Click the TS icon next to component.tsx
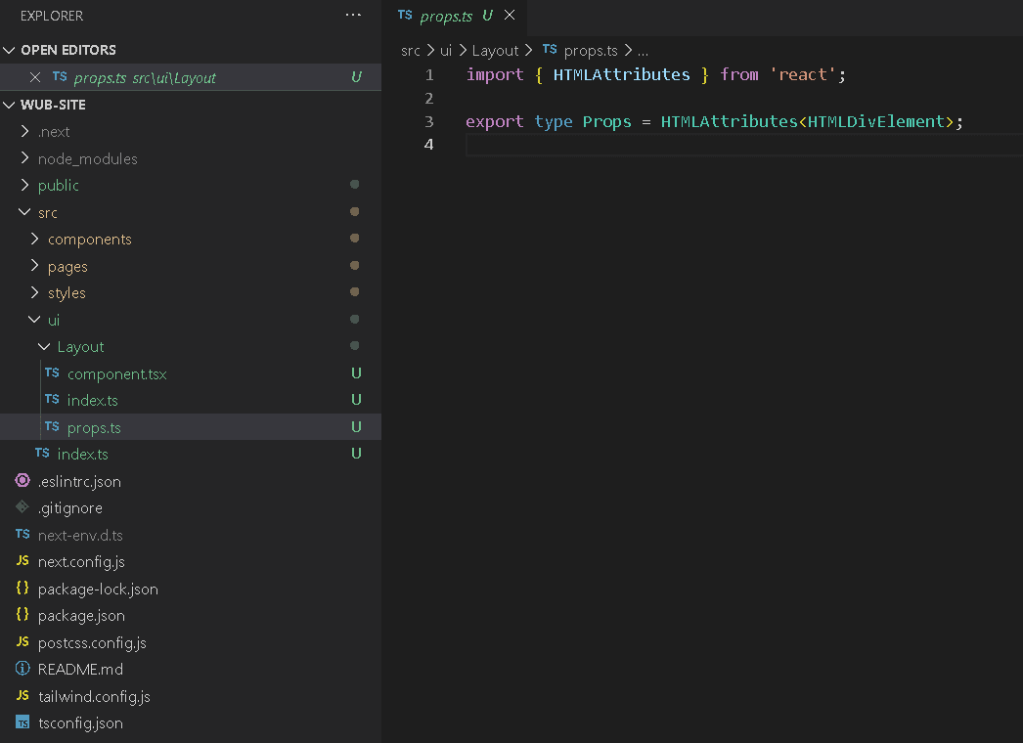This screenshot has width=1023, height=743. point(52,373)
